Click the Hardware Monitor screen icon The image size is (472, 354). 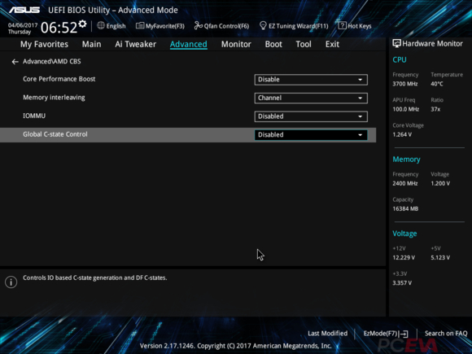[396, 44]
